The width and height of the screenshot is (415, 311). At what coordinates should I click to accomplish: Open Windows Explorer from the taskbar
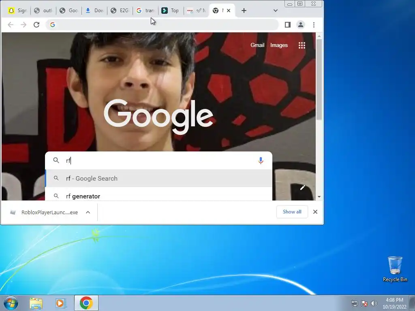[36, 303]
